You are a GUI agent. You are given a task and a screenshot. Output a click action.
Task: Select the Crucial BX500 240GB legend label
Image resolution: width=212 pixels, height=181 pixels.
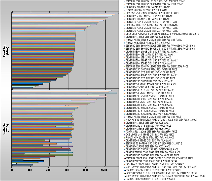[x=151, y=52]
